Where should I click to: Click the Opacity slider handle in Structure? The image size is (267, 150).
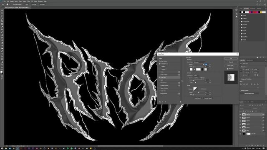click(x=204, y=65)
